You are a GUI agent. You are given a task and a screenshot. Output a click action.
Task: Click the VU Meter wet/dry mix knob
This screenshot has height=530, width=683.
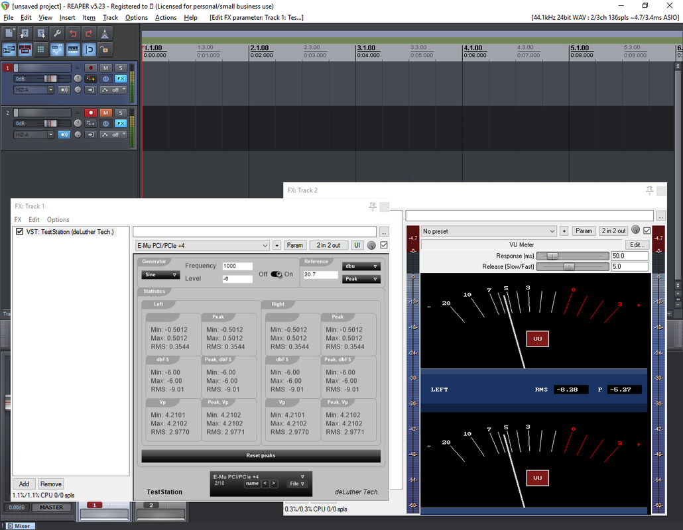[x=635, y=230]
